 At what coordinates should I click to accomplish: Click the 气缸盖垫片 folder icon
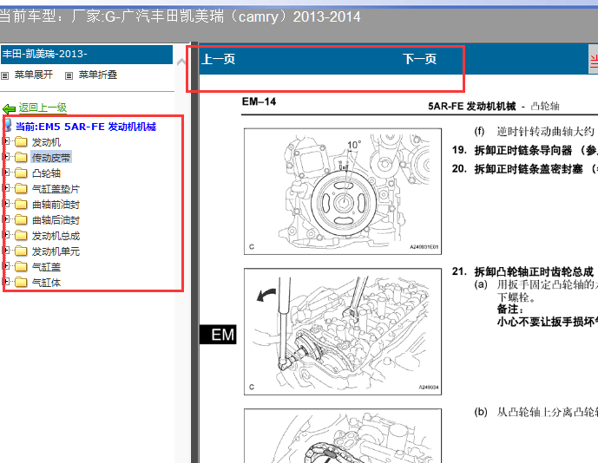pyautogui.click(x=21, y=189)
